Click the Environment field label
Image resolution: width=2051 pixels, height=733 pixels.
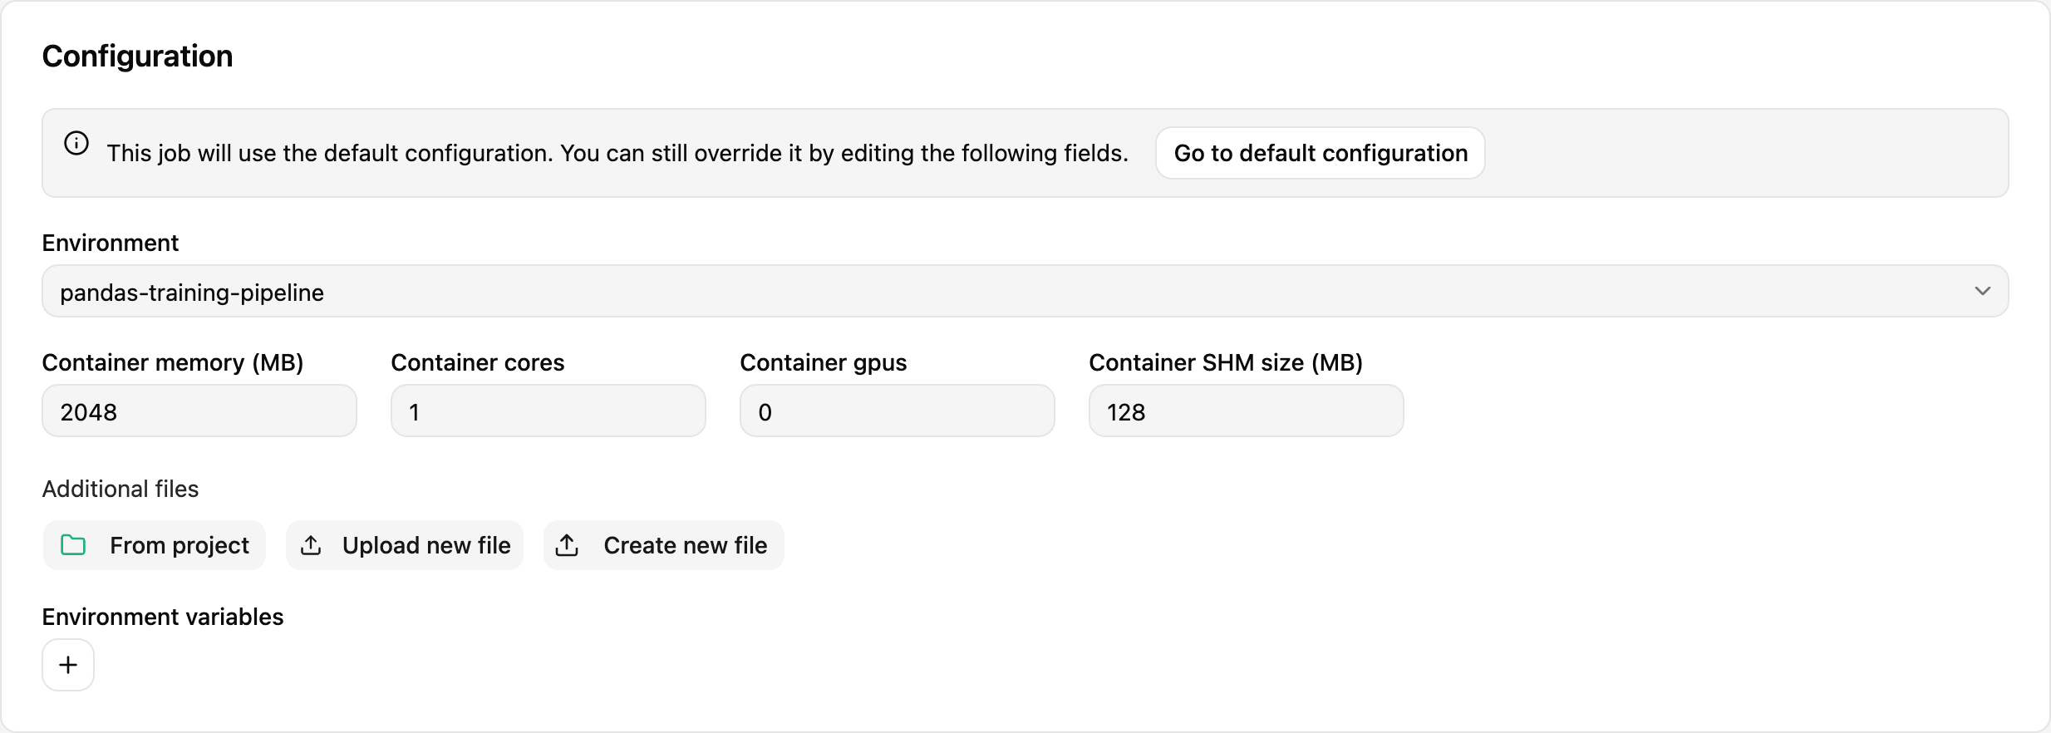pos(111,243)
